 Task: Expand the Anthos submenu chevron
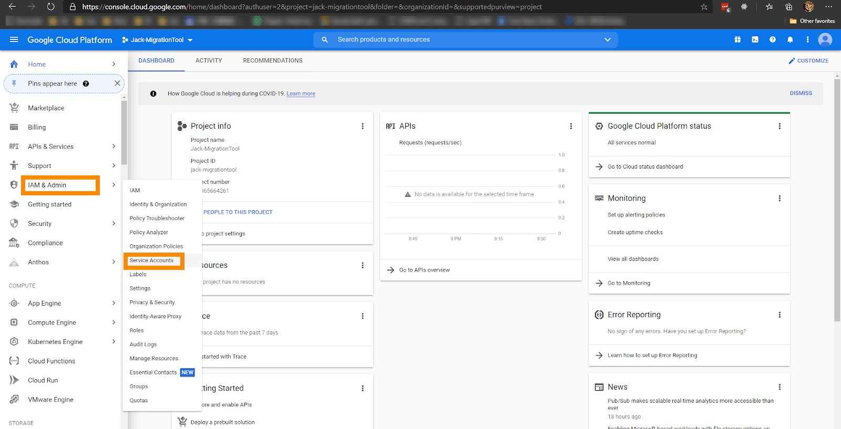114,262
